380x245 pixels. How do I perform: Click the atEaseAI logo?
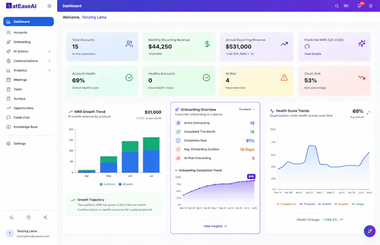tap(21, 6)
